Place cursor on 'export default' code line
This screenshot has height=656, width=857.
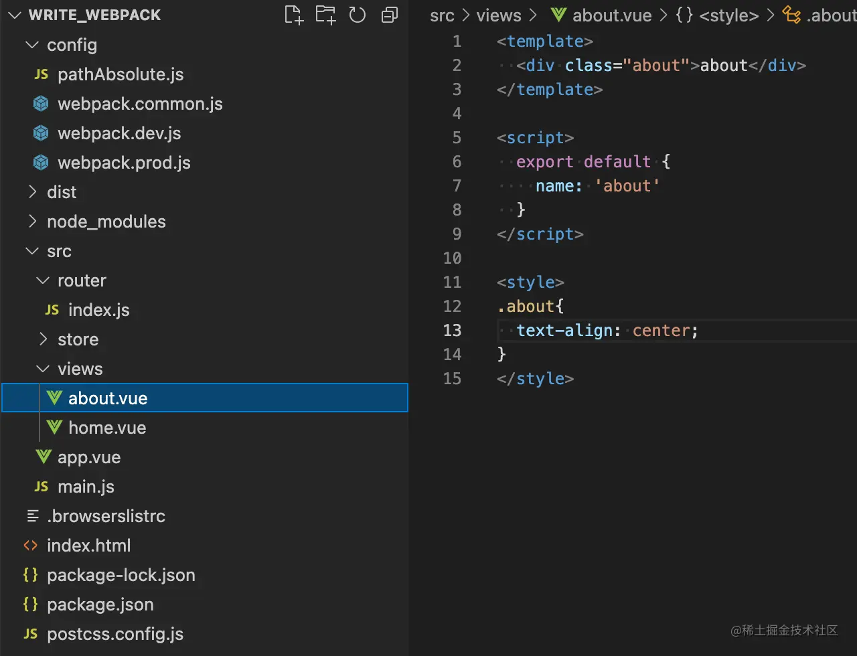tap(593, 162)
